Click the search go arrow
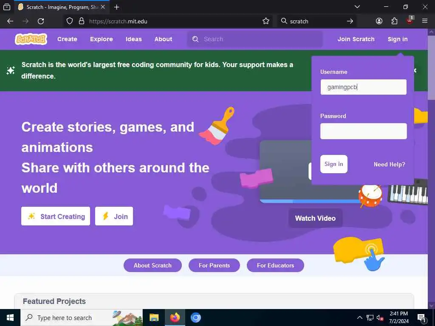The width and height of the screenshot is (435, 326). pyautogui.click(x=350, y=21)
